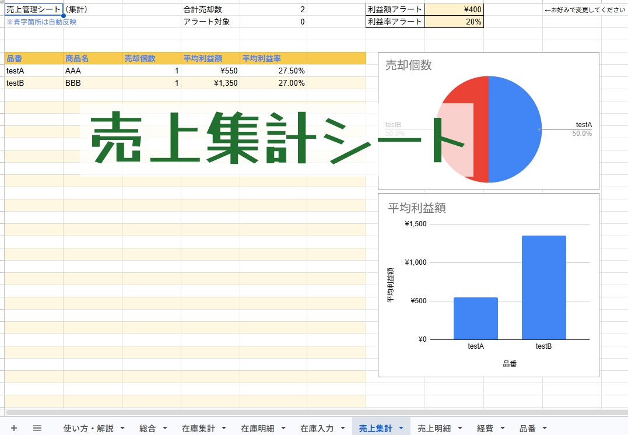628x435 pixels.
Task: Click the 売却個数 pie chart title
Action: click(409, 65)
